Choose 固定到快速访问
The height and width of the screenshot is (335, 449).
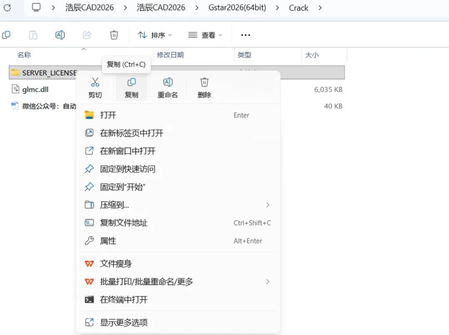(178, 169)
